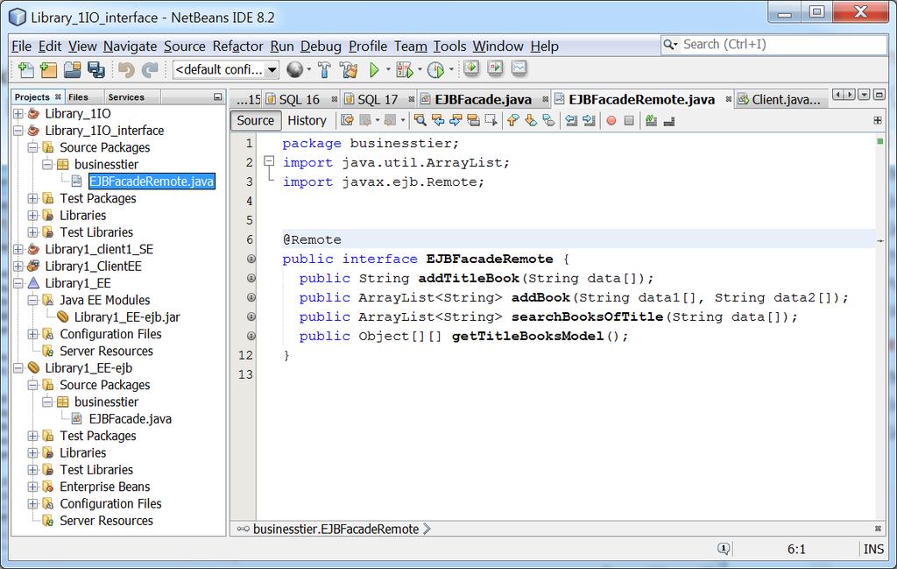Image resolution: width=897 pixels, height=569 pixels.
Task: Open the Debug menu
Action: [321, 46]
